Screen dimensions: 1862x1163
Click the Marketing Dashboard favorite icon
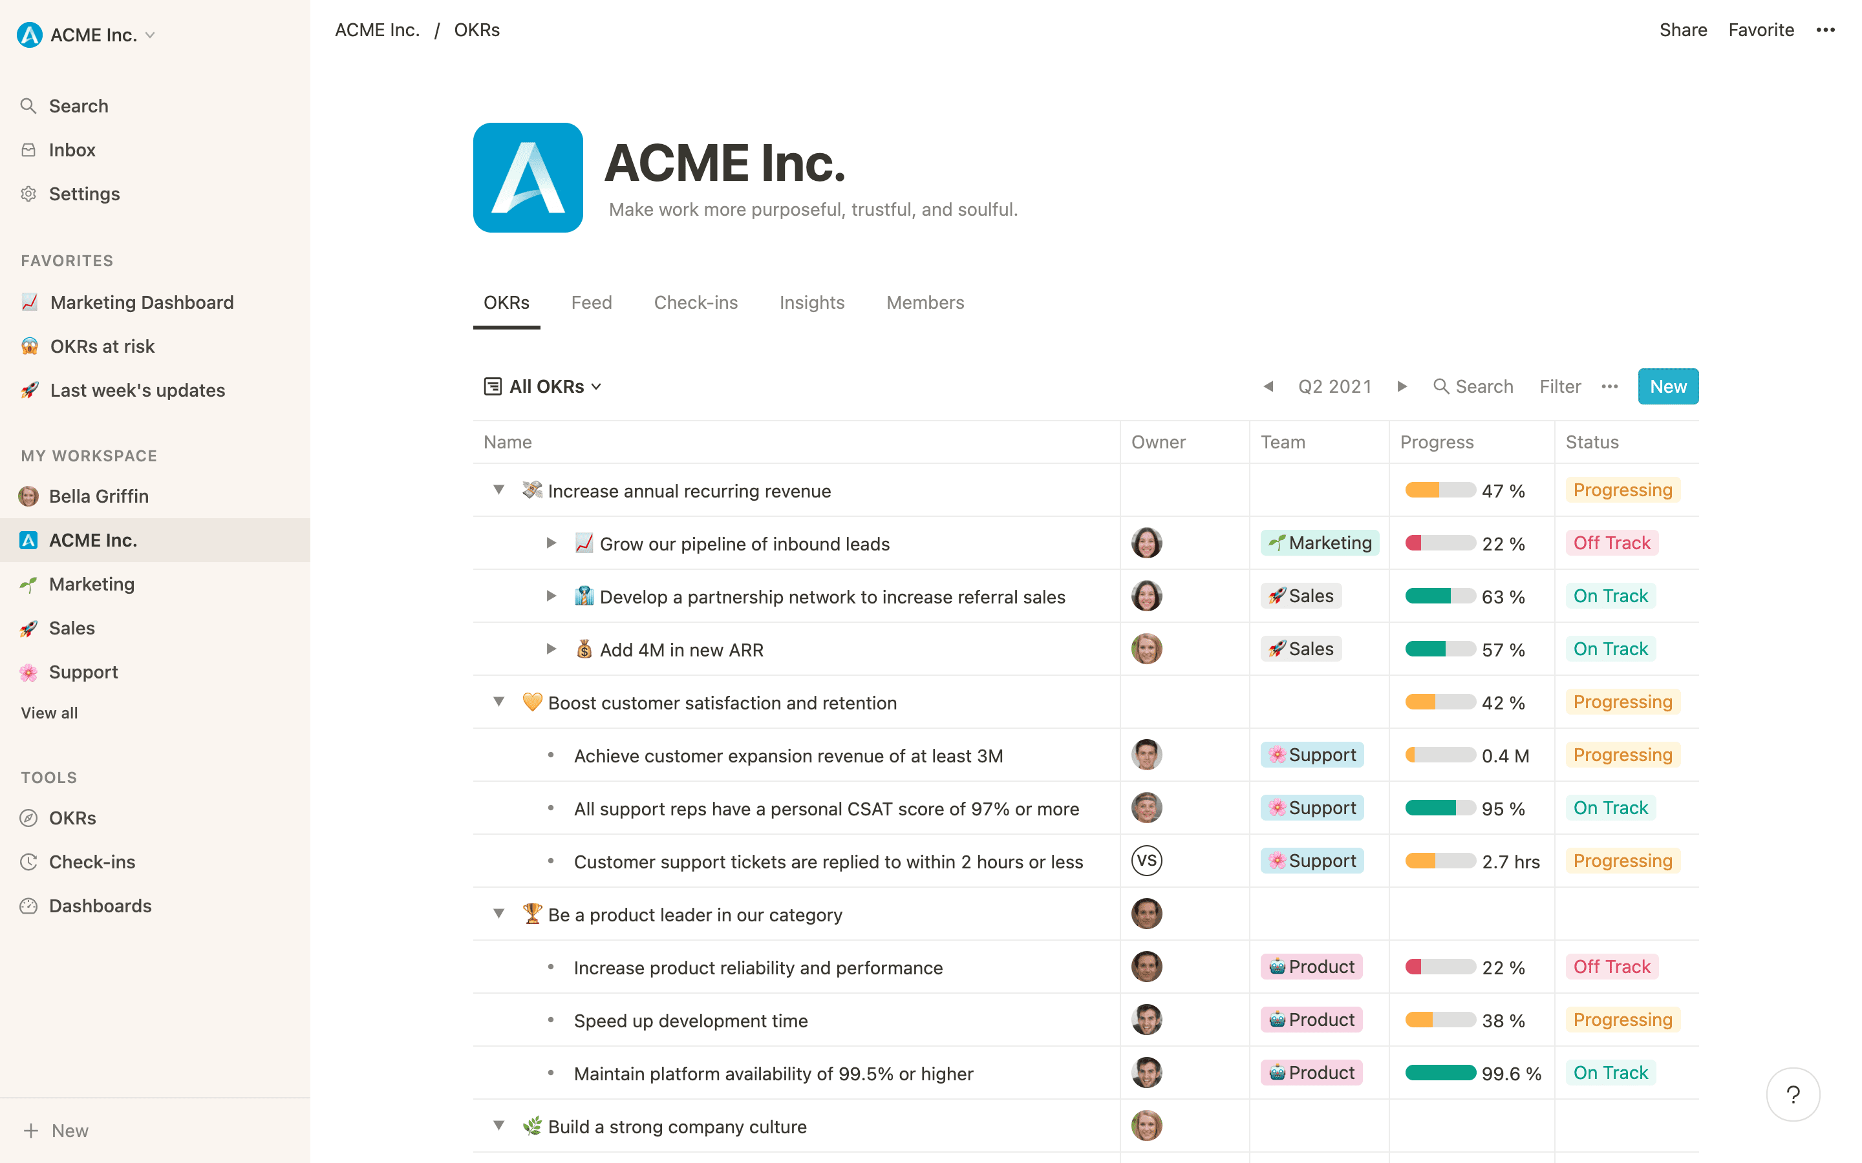pos(30,302)
